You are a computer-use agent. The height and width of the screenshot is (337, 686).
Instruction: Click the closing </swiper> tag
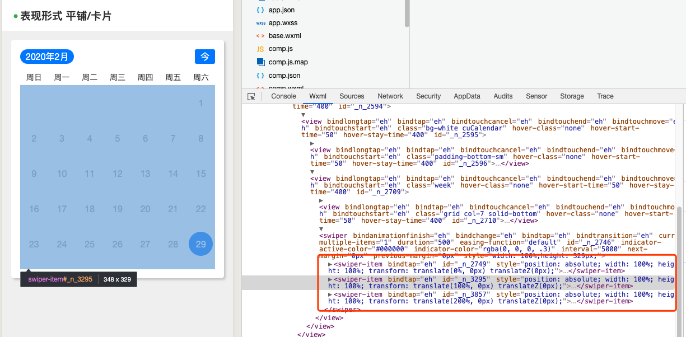tap(343, 309)
